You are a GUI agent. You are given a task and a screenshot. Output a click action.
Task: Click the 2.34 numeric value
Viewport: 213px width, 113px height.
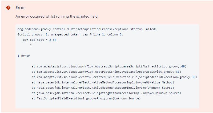[x=53, y=40]
